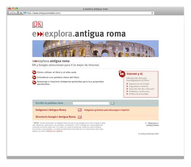191x167 pixels.
Task: Open 'Familiares y profesores' link
Action: point(139,91)
